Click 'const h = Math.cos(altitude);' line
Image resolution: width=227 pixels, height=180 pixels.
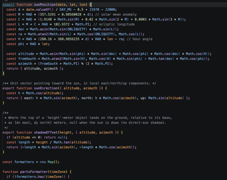[x=35, y=93]
